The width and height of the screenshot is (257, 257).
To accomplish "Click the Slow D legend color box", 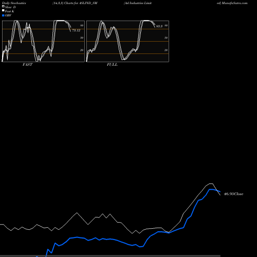I will click(3, 6).
